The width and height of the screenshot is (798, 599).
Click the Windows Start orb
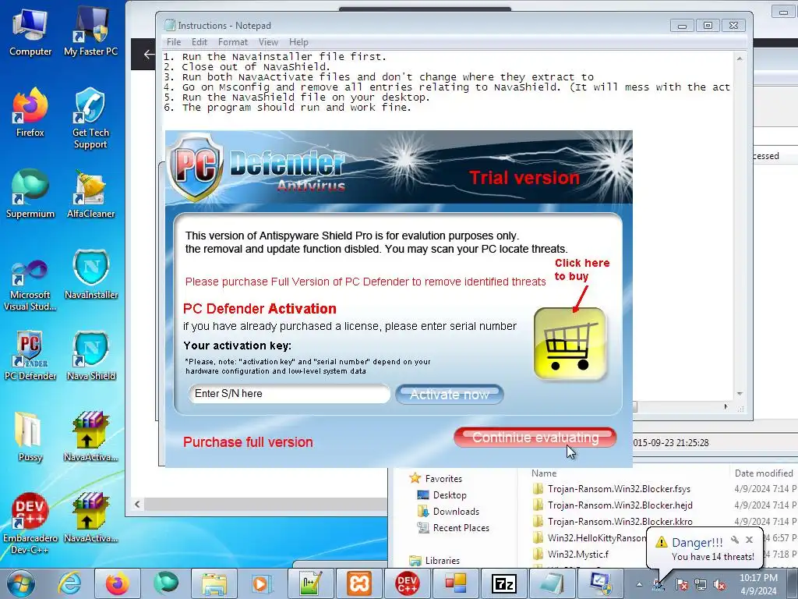(21, 583)
